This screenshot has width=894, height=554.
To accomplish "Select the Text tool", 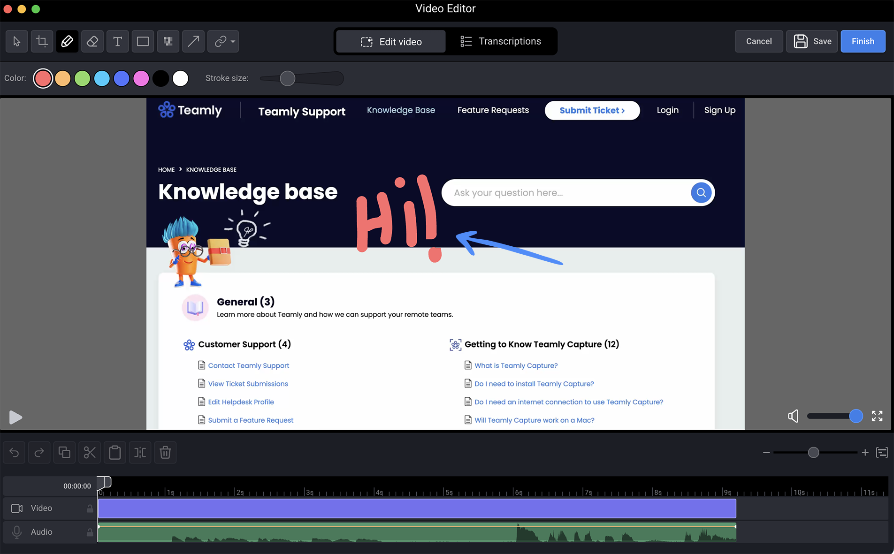I will [x=118, y=41].
